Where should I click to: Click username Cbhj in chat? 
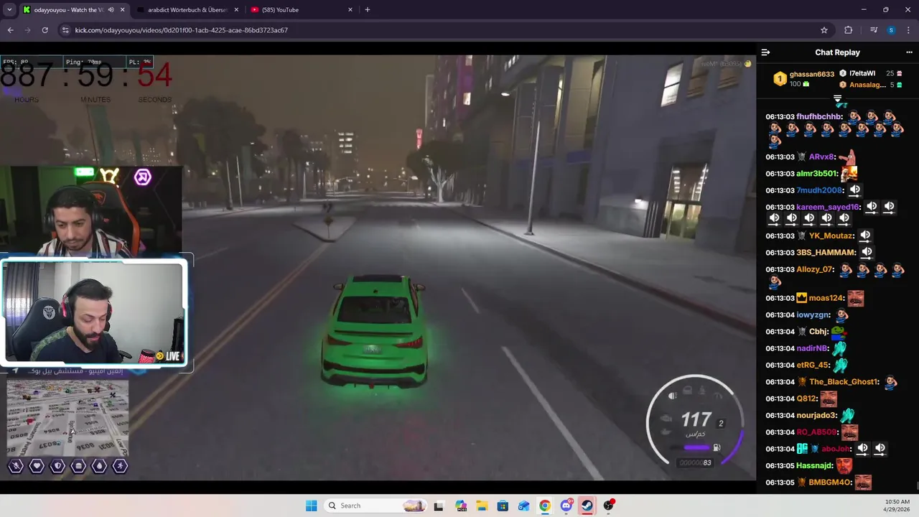(818, 332)
